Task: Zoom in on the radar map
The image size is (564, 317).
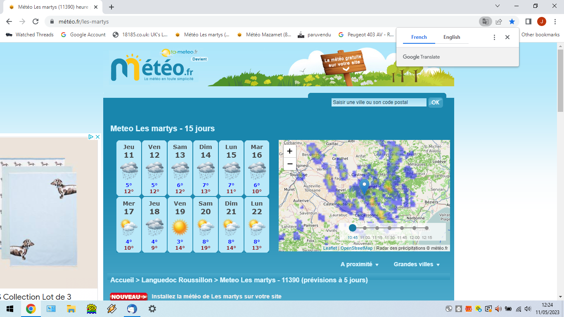Action: pos(289,151)
